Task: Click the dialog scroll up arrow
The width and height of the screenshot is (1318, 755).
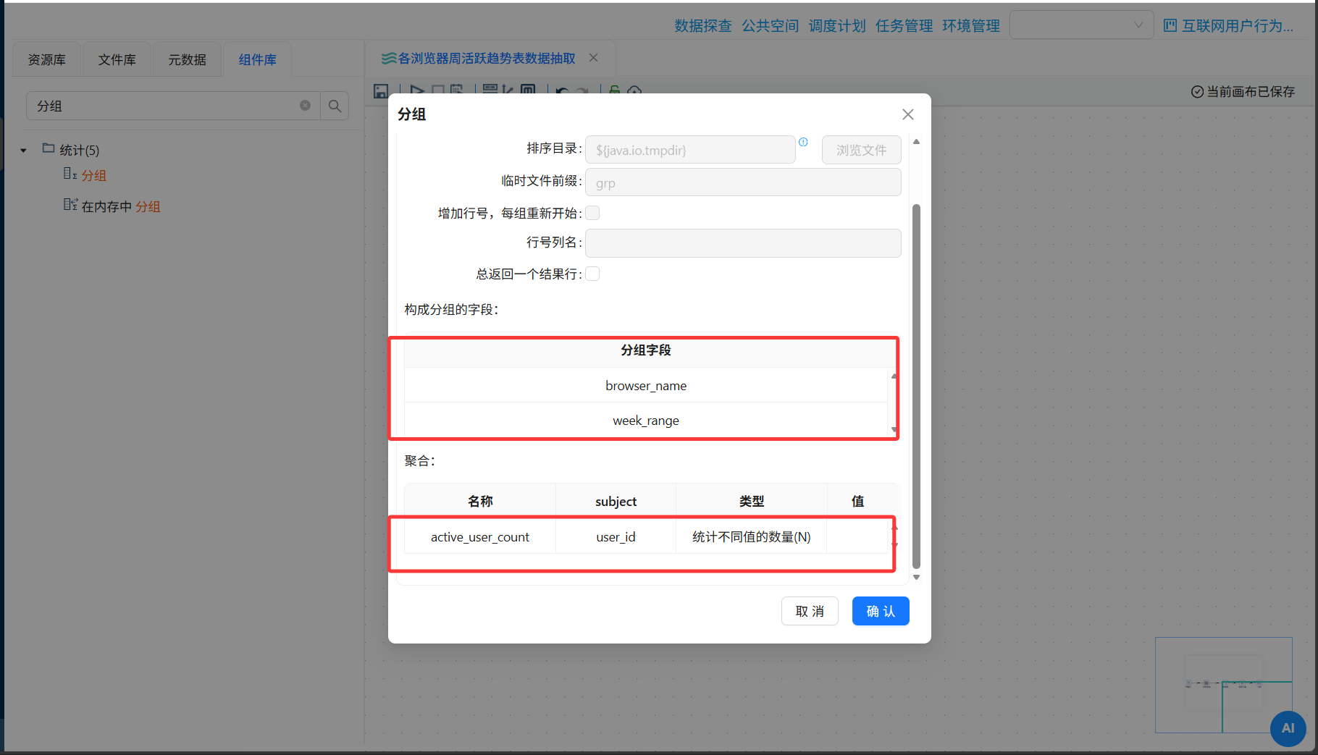Action: click(916, 142)
